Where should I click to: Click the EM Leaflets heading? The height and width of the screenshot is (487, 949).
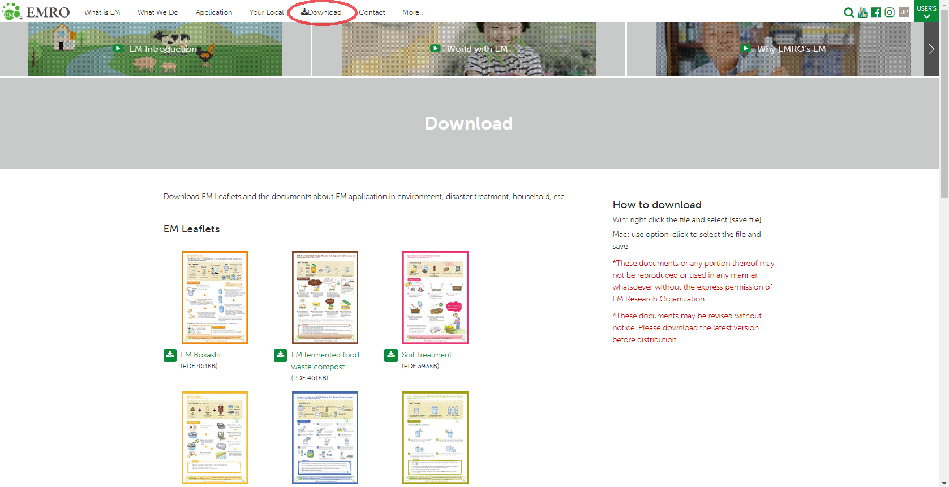coord(191,229)
